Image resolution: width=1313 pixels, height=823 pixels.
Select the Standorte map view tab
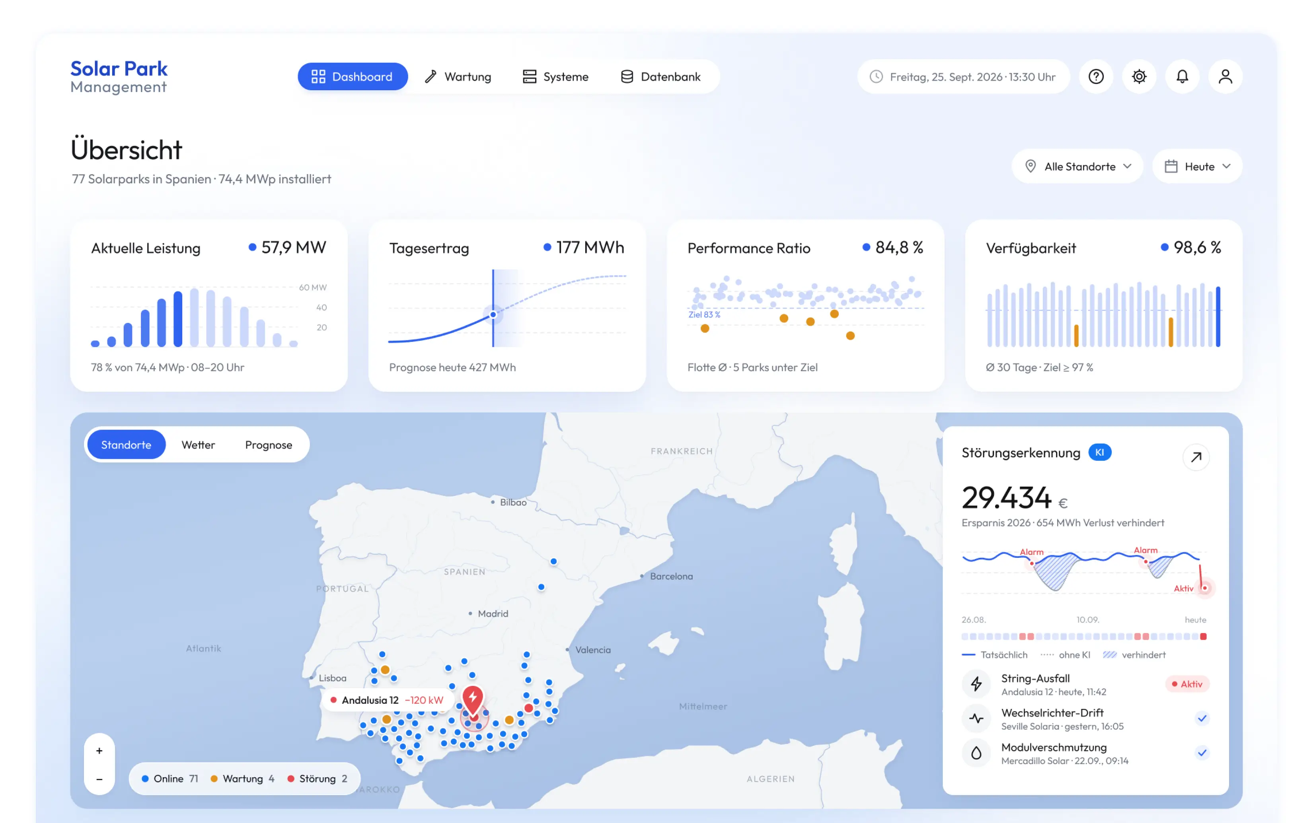click(x=127, y=445)
